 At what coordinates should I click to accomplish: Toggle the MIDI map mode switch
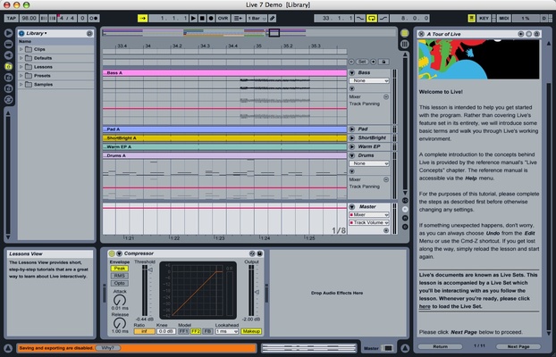point(503,18)
